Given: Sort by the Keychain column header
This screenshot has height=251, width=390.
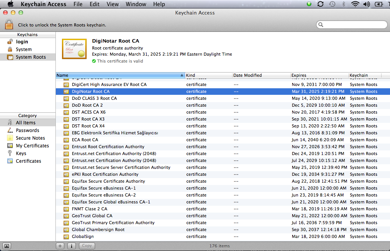Looking at the screenshot, I should coord(365,75).
